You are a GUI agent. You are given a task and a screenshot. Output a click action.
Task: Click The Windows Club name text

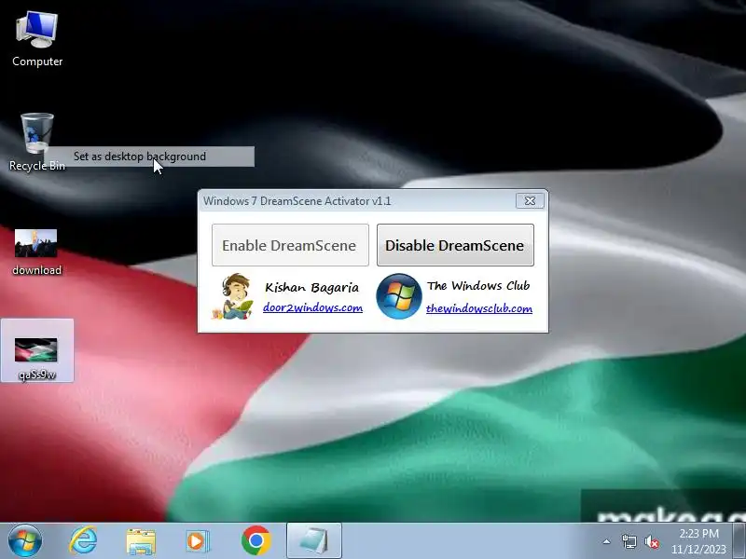point(478,286)
